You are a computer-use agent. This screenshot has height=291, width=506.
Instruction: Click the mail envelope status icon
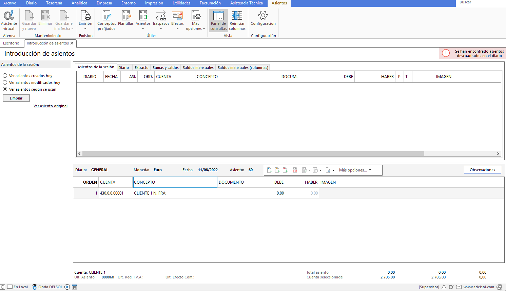click(x=459, y=287)
